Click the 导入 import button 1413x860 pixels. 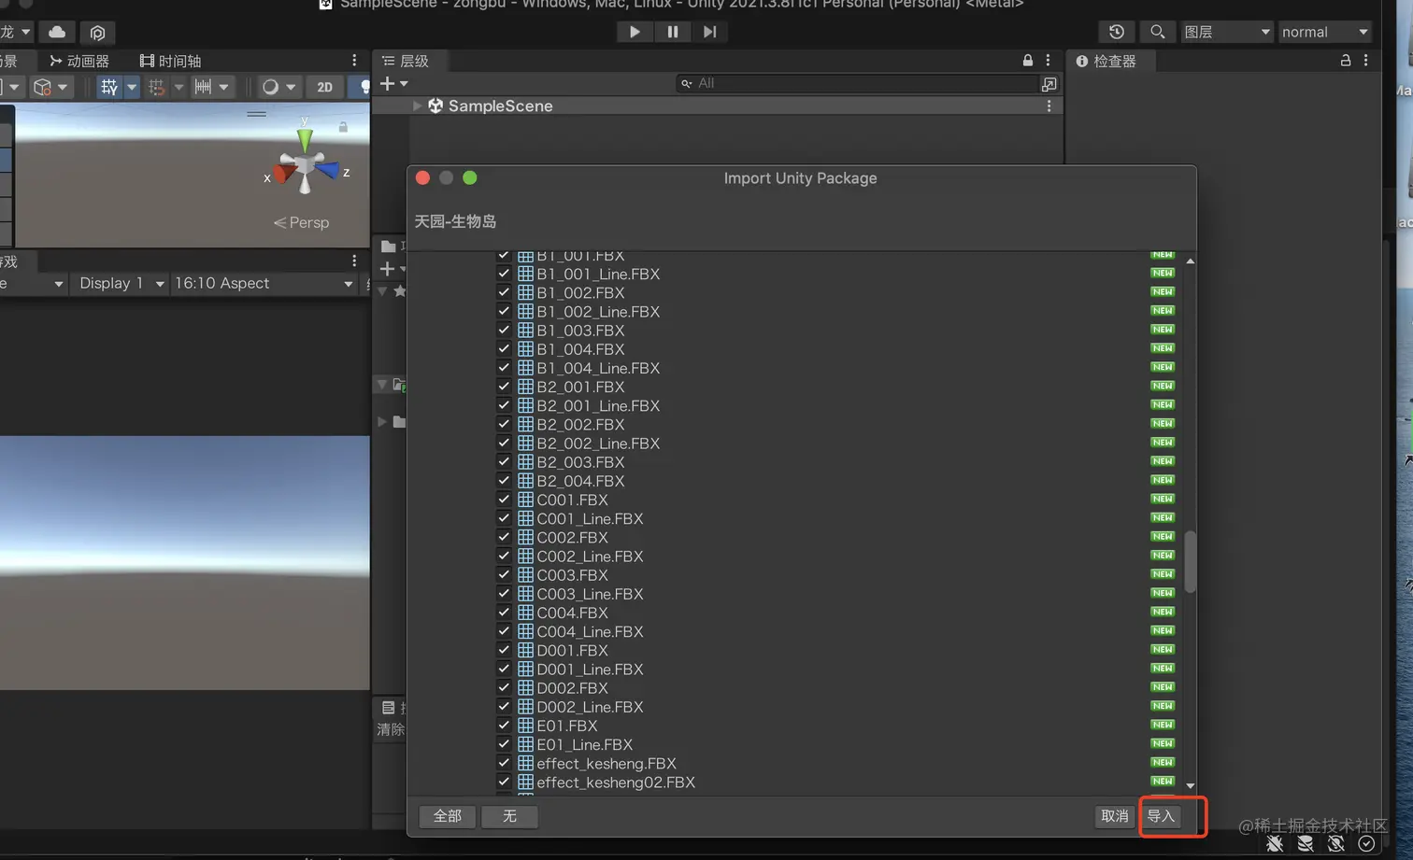click(1161, 816)
